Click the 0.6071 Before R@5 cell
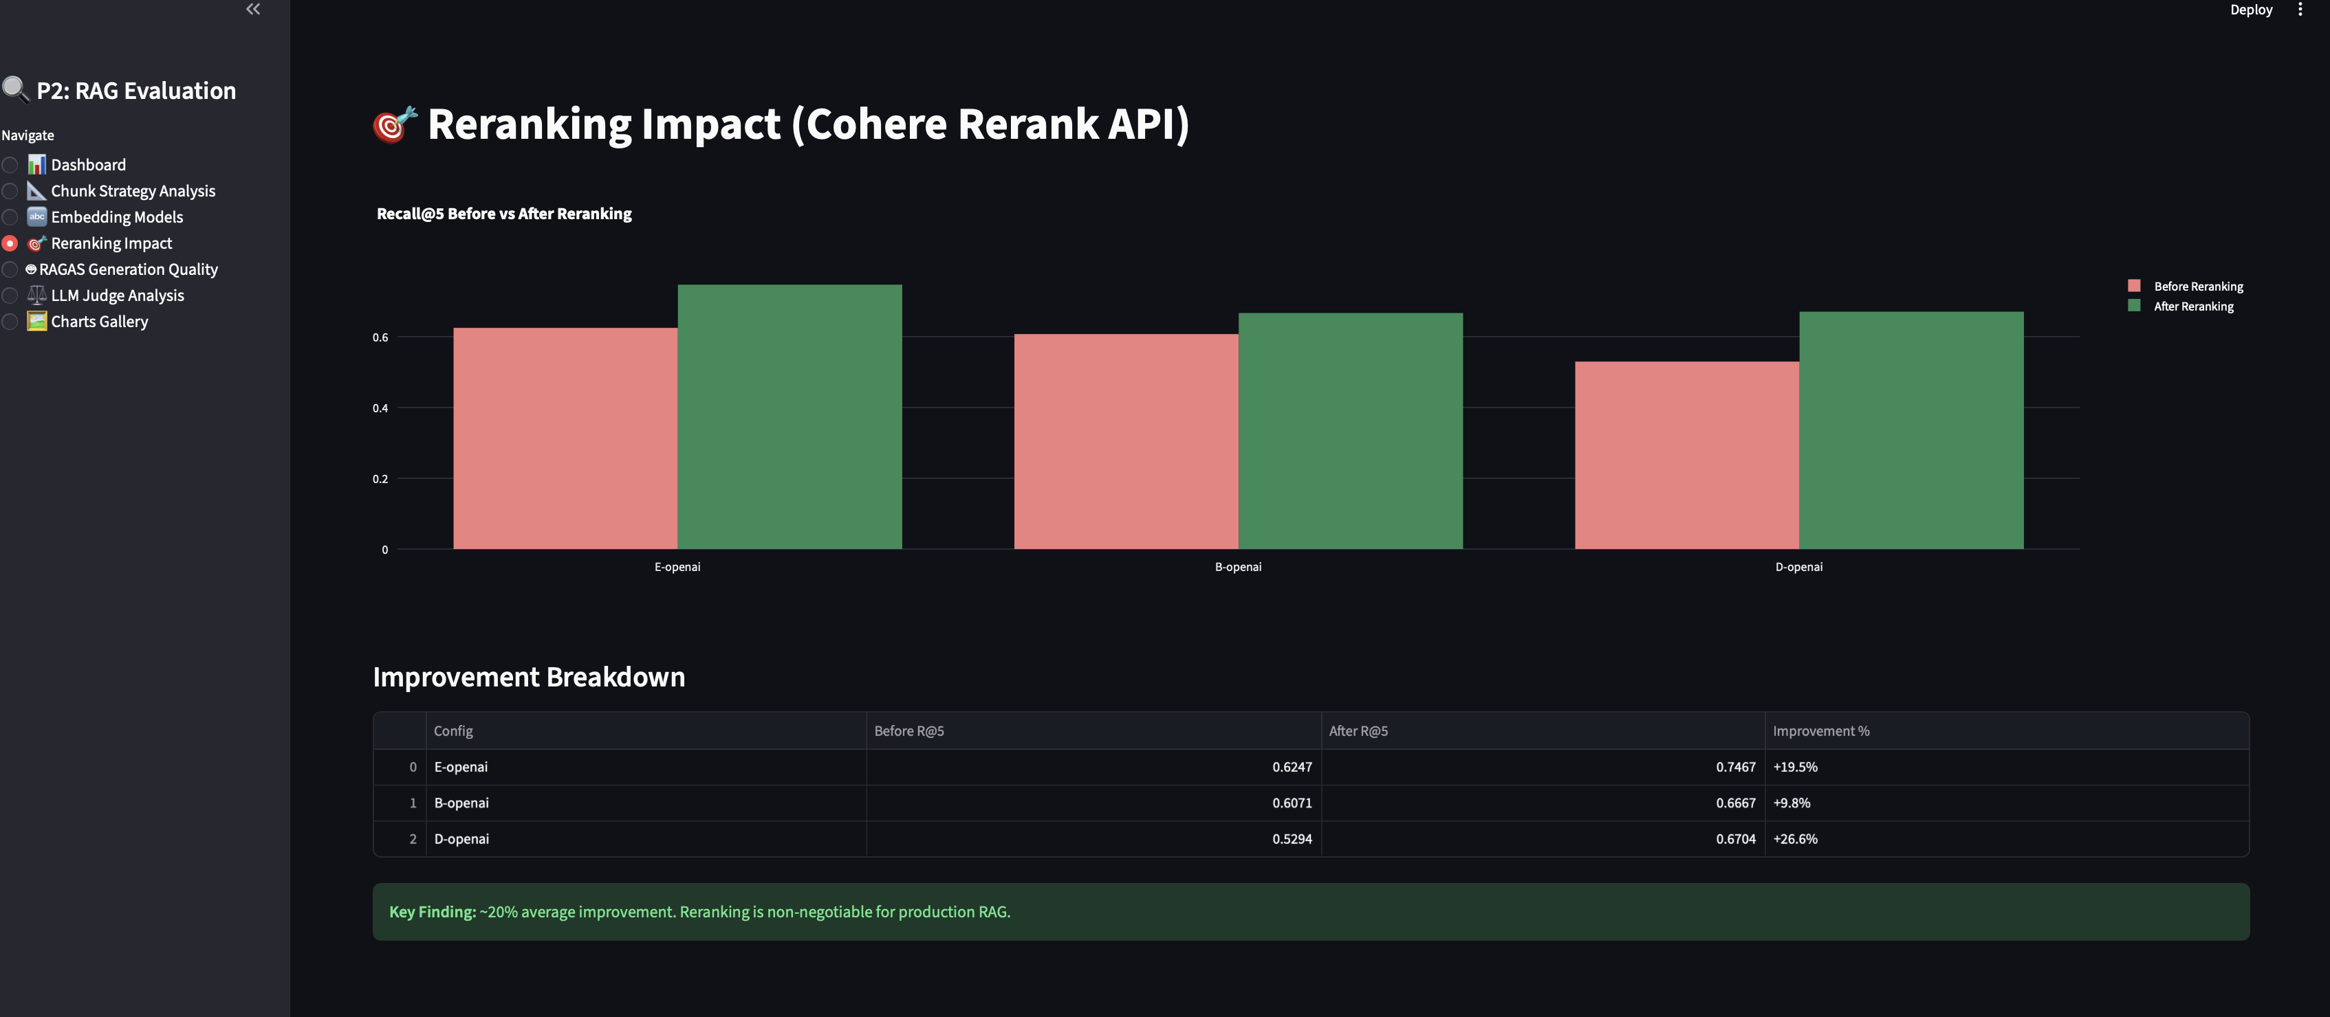The width and height of the screenshot is (2330, 1017). (x=1093, y=803)
